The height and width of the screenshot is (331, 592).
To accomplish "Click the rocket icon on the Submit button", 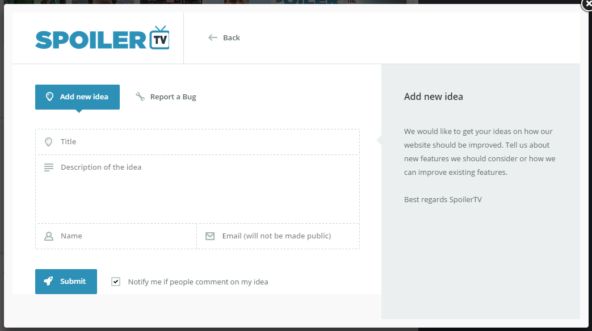I will click(x=49, y=281).
